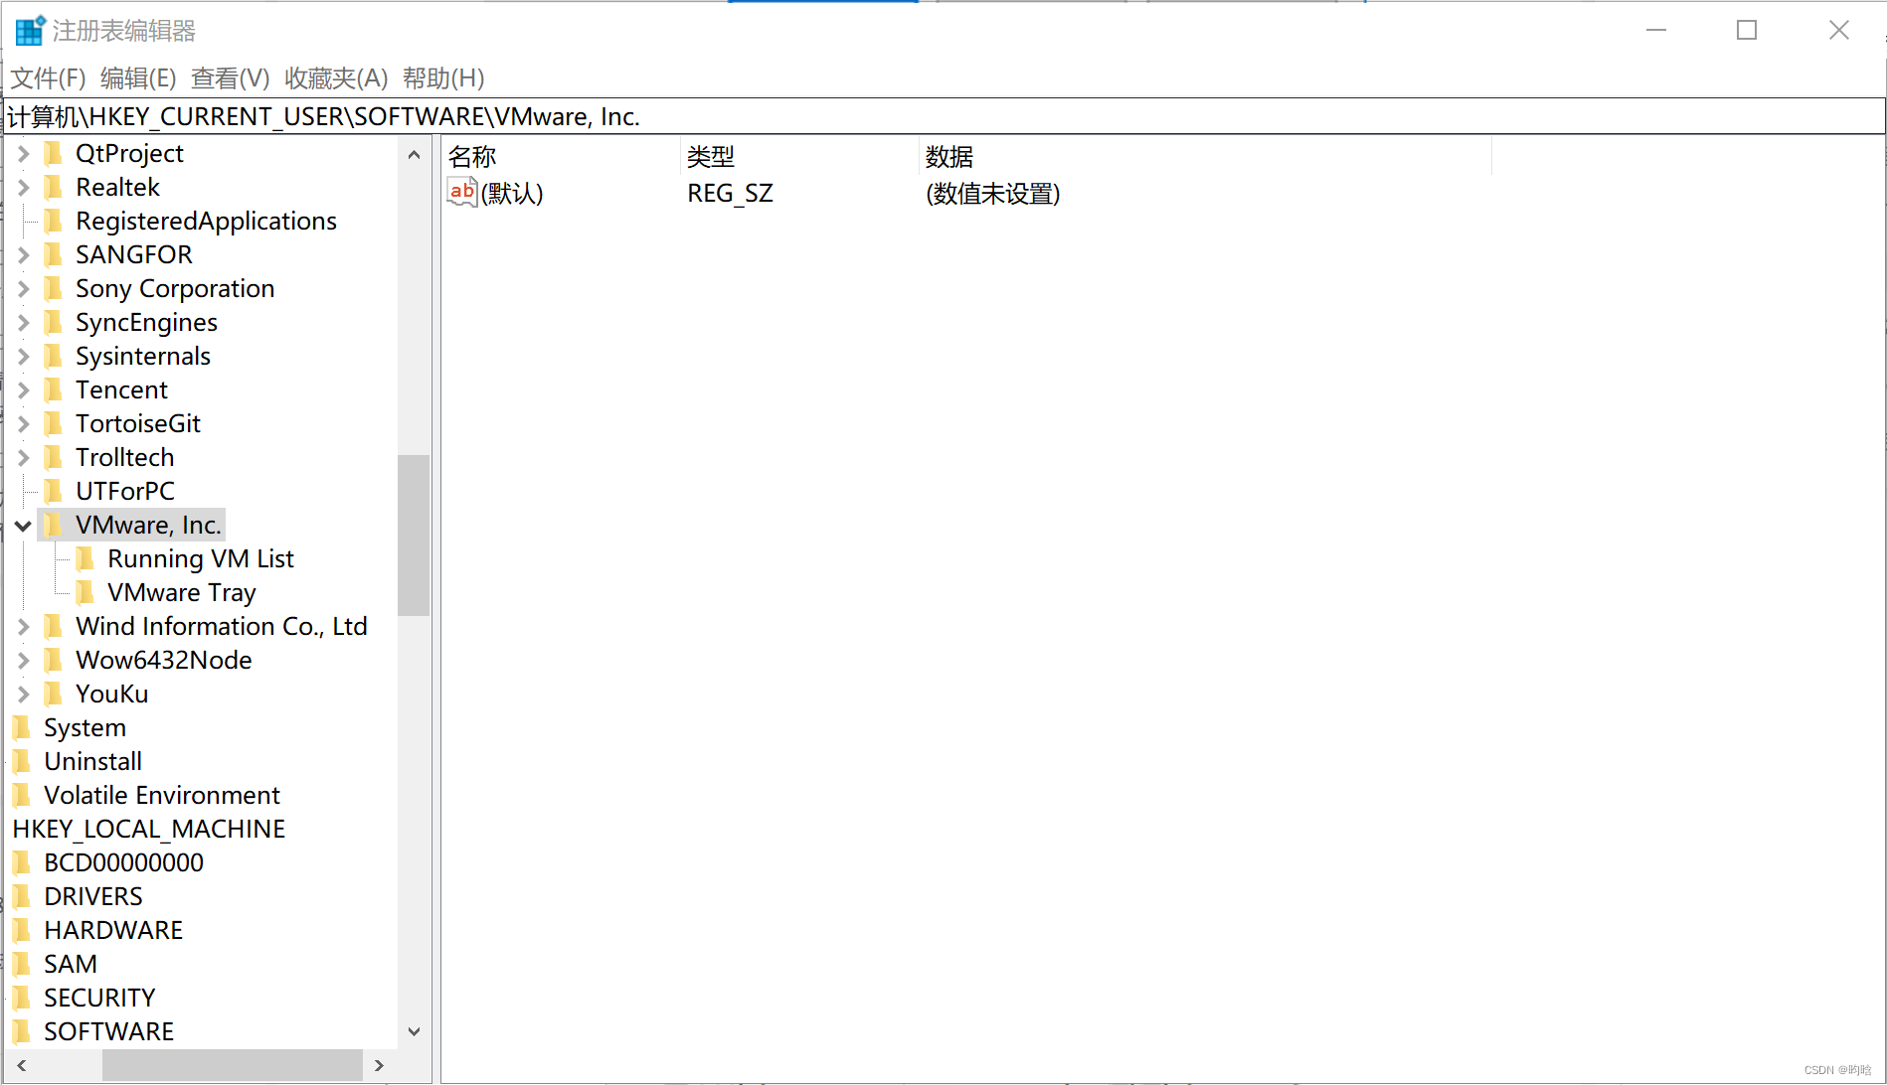Click the Registry Editor title bar icon
Viewport: 1887px width, 1085px height.
click(29, 30)
